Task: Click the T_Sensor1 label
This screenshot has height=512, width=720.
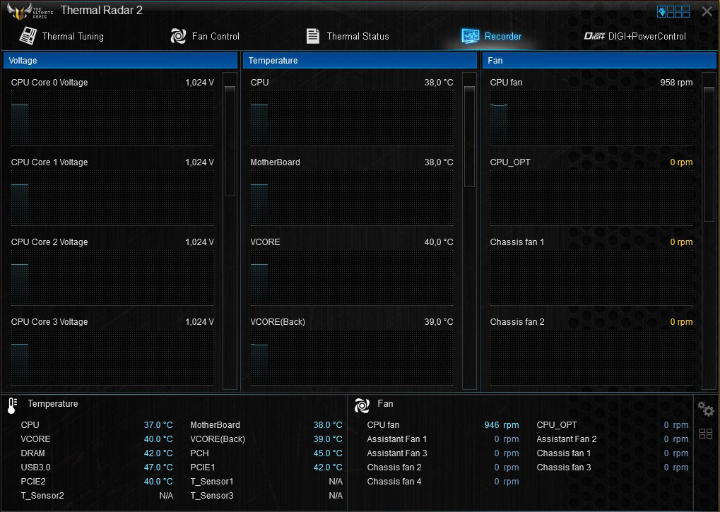Action: [212, 482]
